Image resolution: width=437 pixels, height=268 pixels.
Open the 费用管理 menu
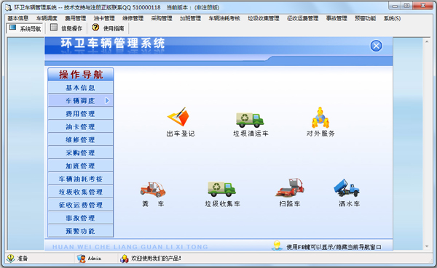coord(75,18)
